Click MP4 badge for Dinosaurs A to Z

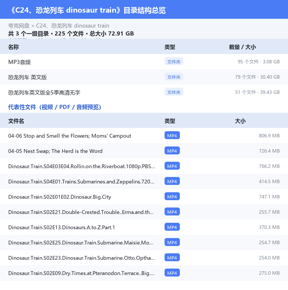point(172,227)
